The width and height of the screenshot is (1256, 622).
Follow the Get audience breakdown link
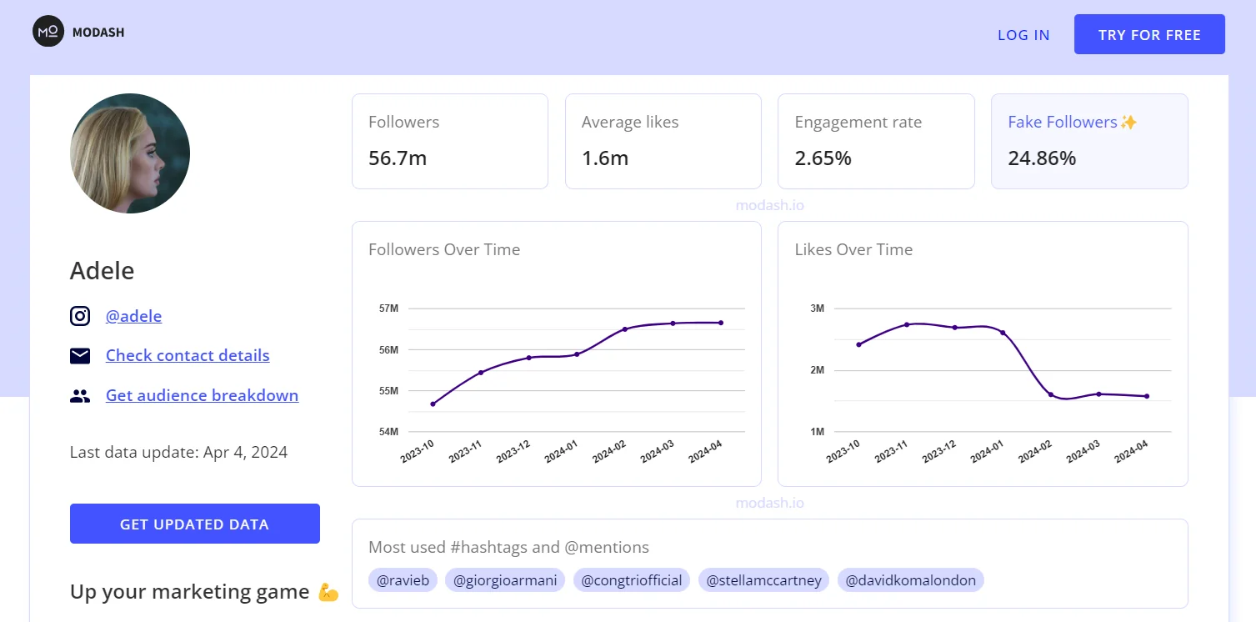pos(202,395)
